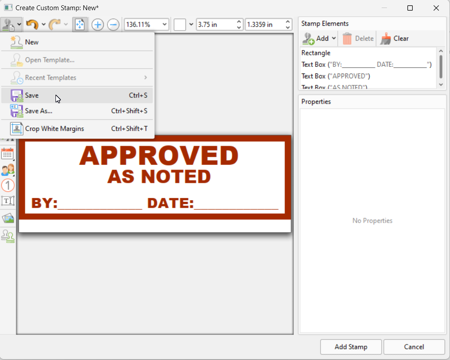Click the people element icon in sidebar
Screen dimensions: 450x360
pyautogui.click(x=8, y=170)
